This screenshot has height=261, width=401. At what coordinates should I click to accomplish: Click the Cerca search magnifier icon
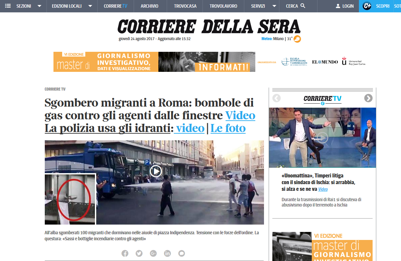coord(303,6)
